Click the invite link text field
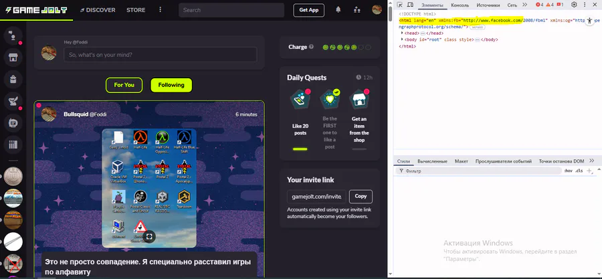 [317, 197]
